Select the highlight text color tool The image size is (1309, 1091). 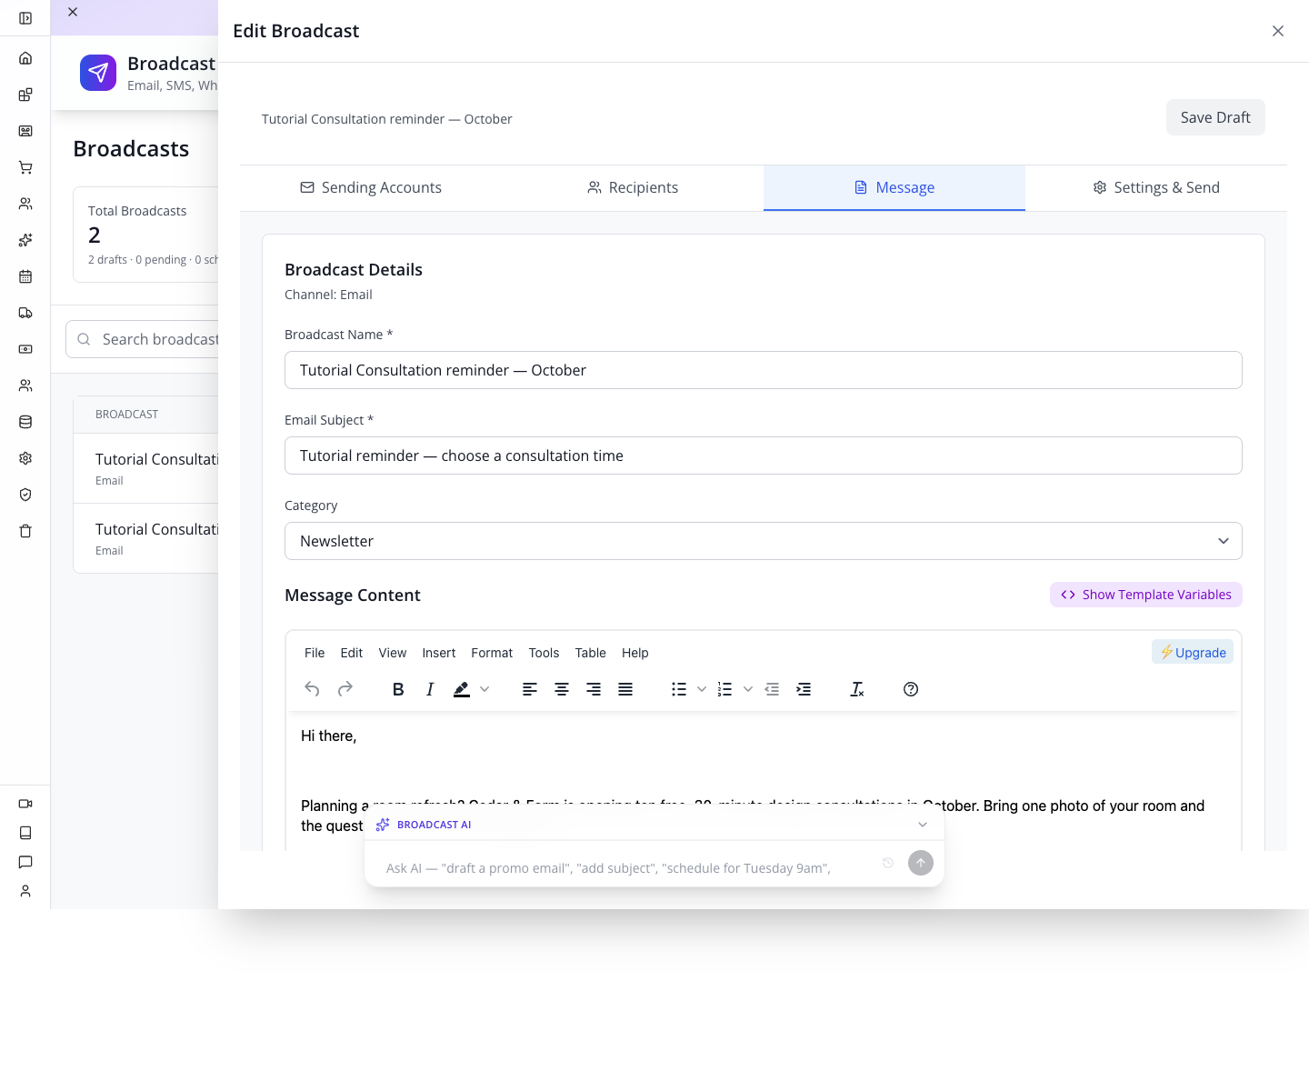click(462, 689)
